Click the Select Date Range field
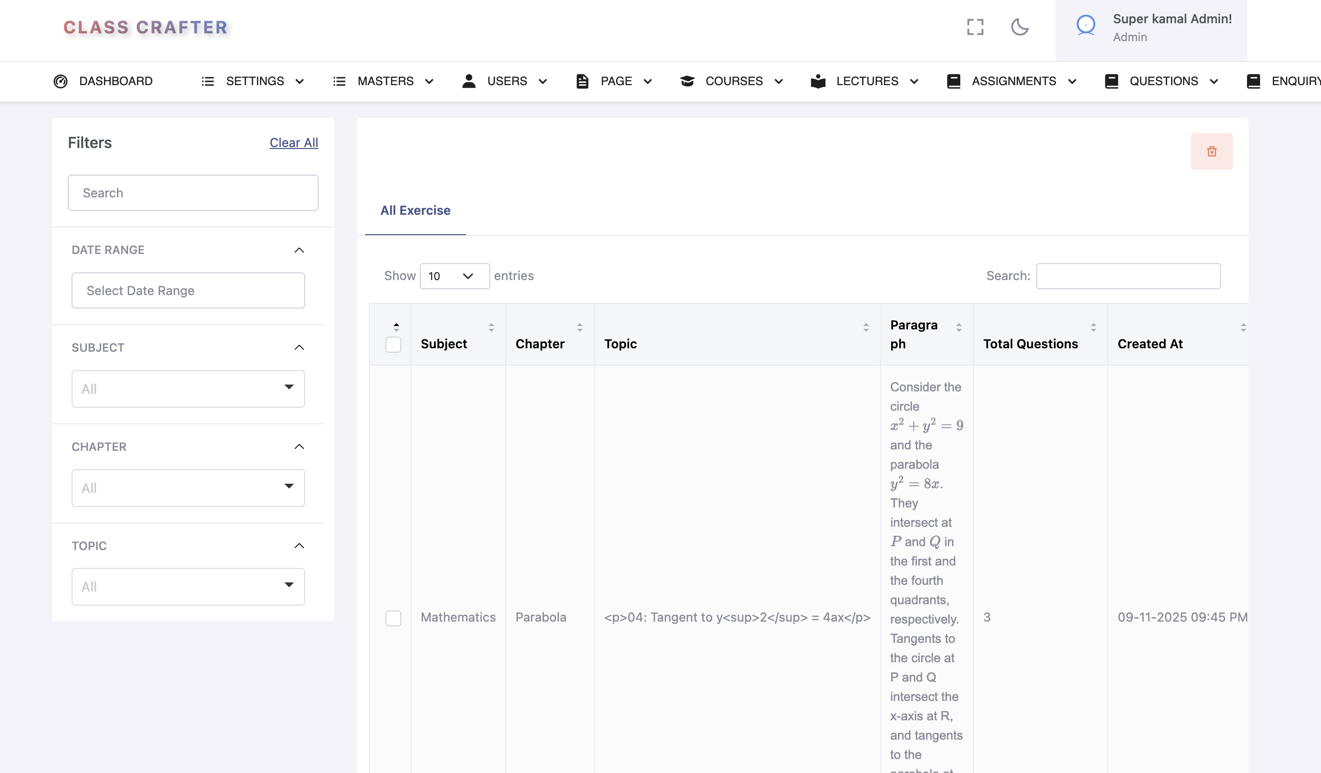The height and width of the screenshot is (773, 1321). [x=188, y=291]
